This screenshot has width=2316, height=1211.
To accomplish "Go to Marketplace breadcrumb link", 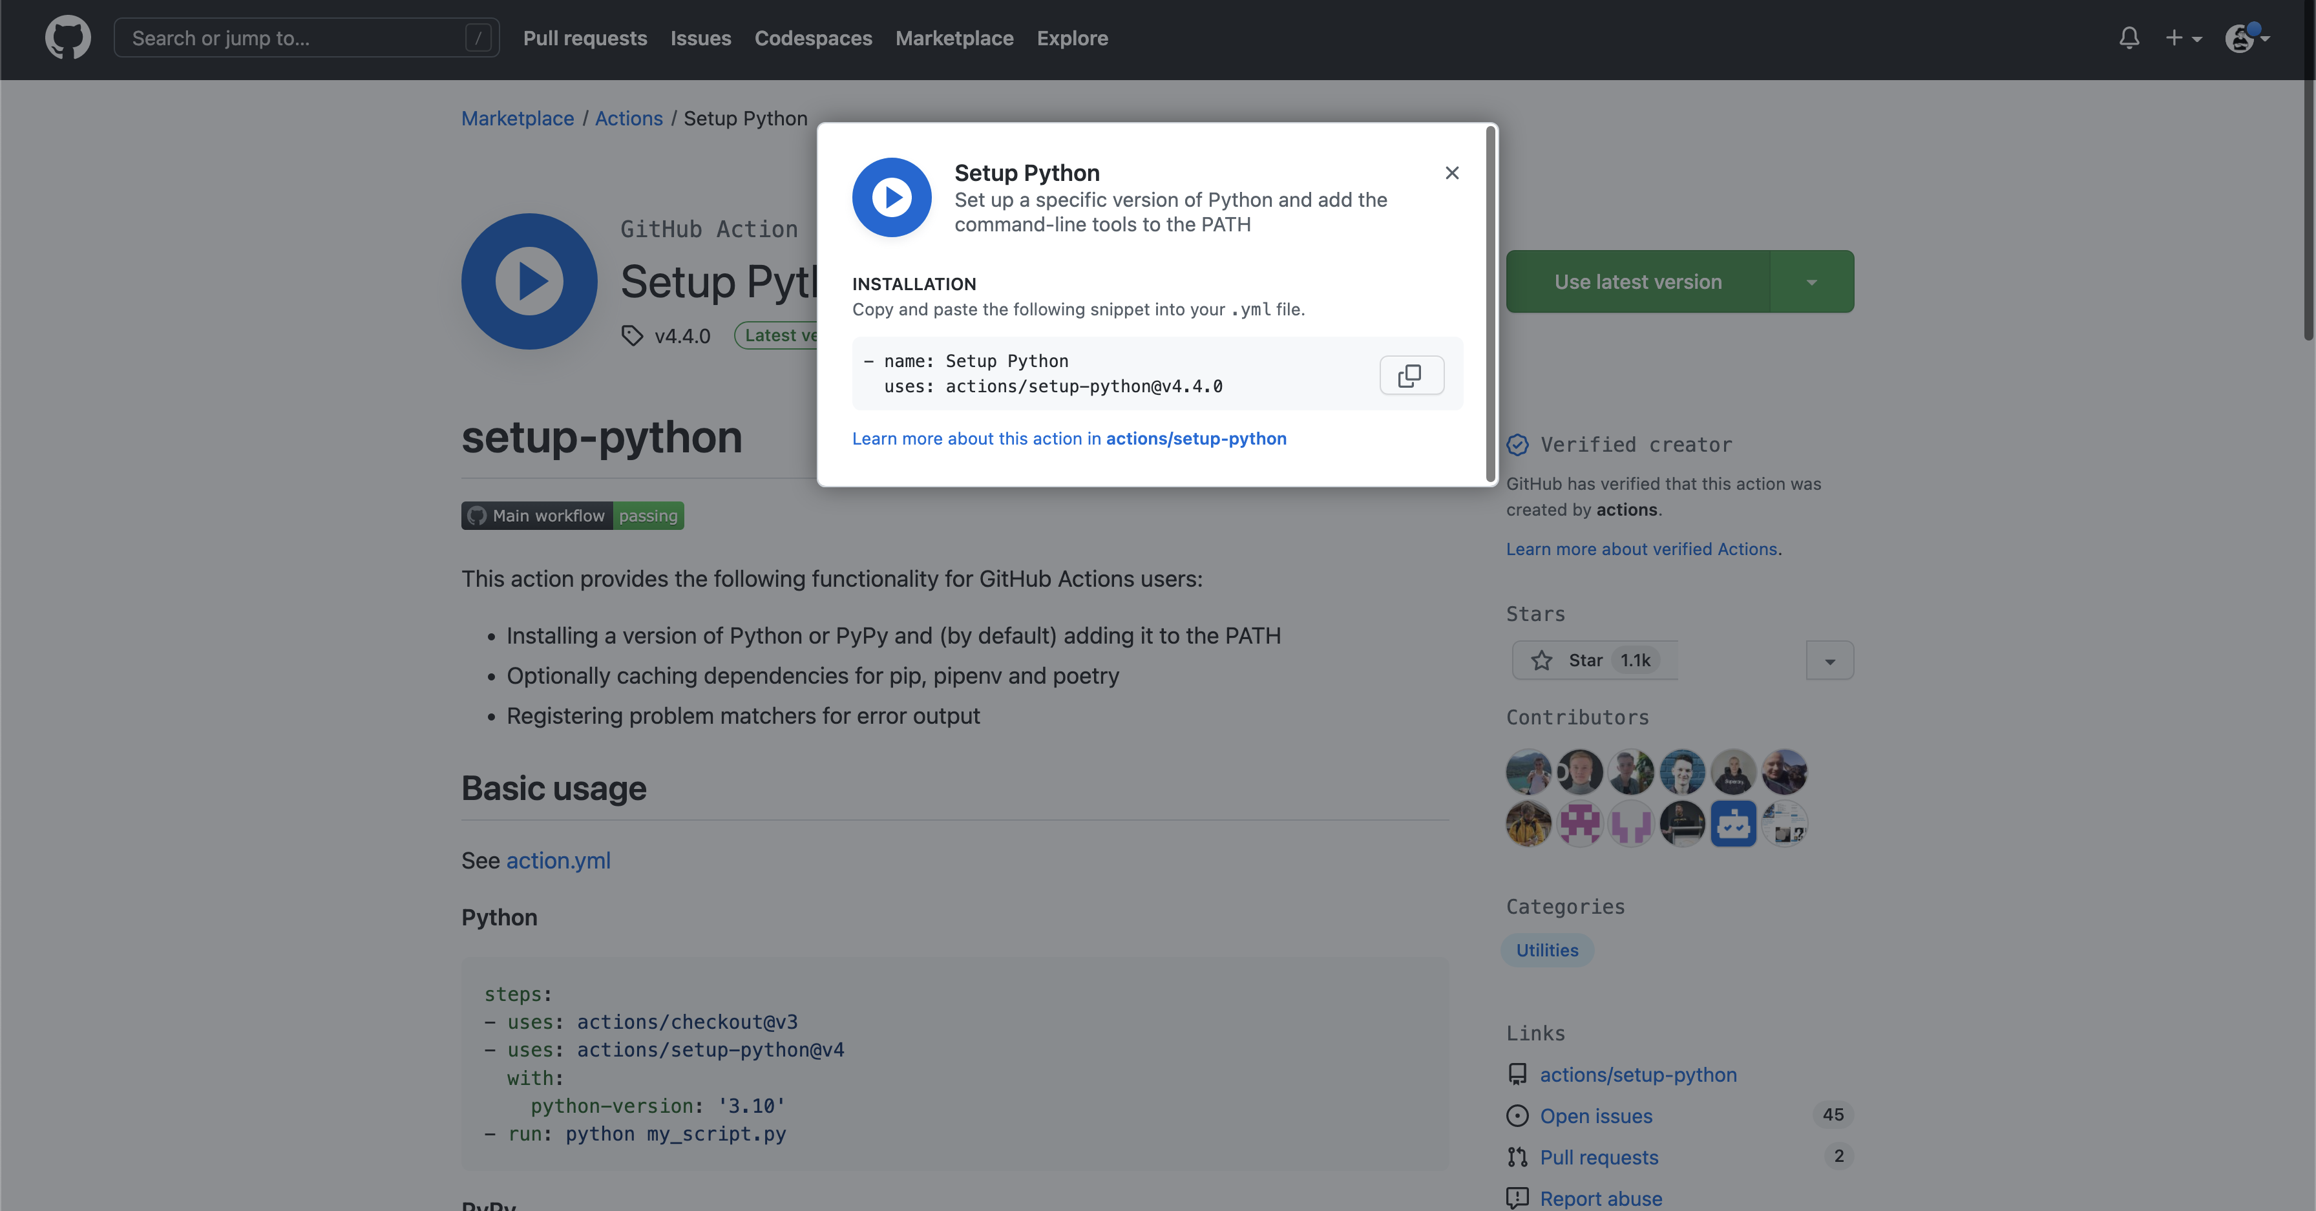I will tap(517, 118).
